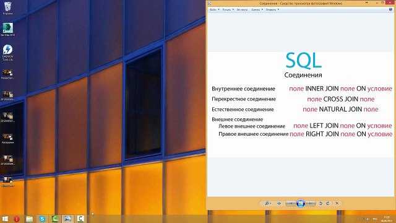Open File Explorer from the taskbar
The width and height of the screenshot is (396, 223).
pyautogui.click(x=29, y=219)
